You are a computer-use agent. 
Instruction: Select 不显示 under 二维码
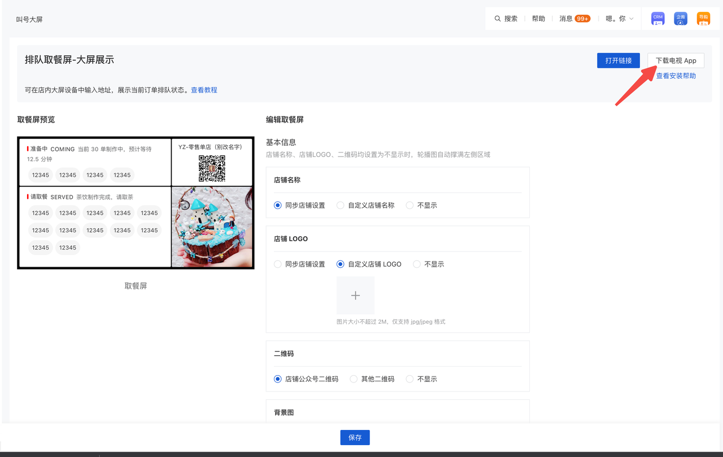pos(410,379)
